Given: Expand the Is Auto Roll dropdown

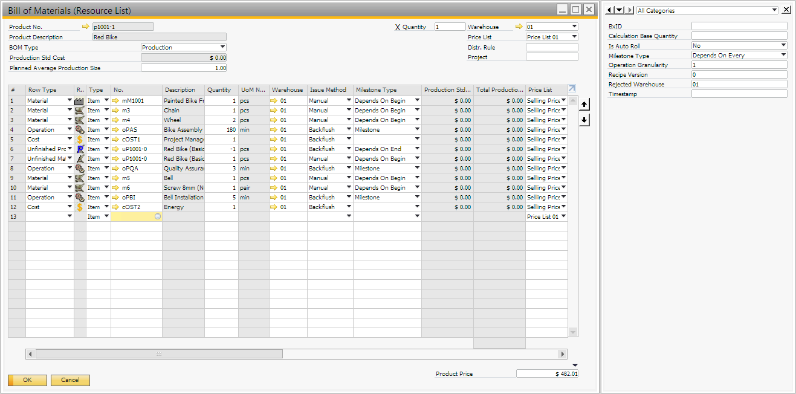Looking at the screenshot, I should [783, 46].
